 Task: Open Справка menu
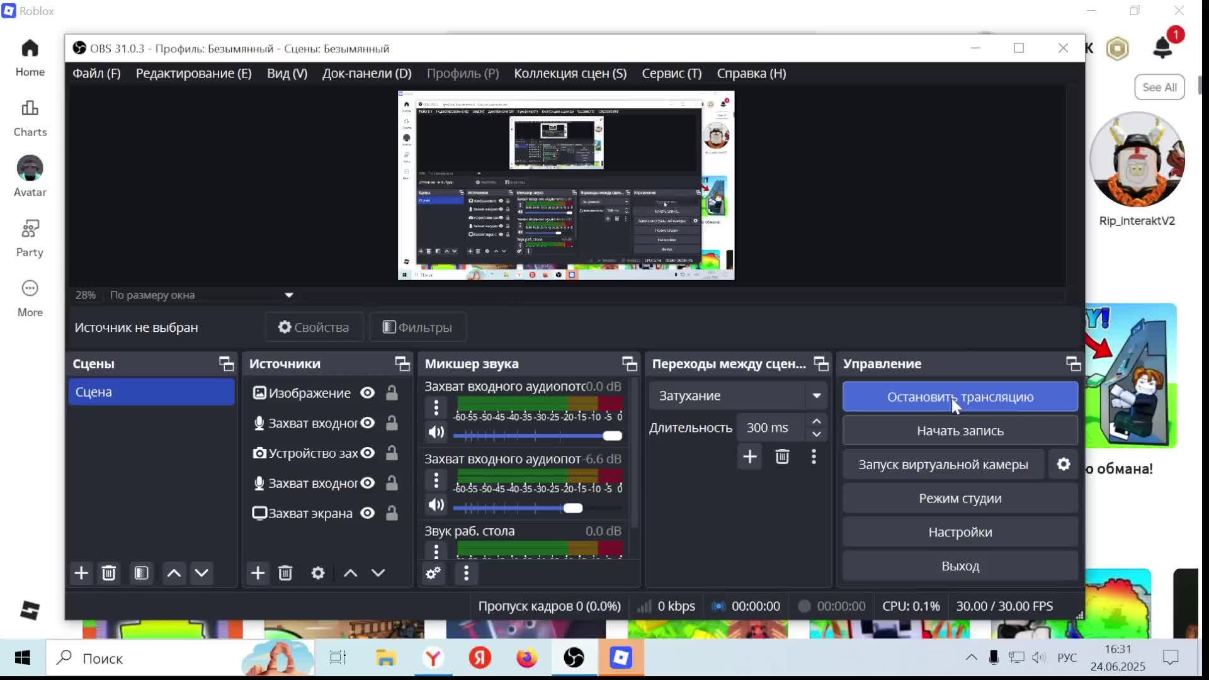click(x=751, y=73)
